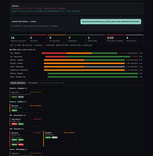Focus the Store - Quebec City site row

[76, 77]
